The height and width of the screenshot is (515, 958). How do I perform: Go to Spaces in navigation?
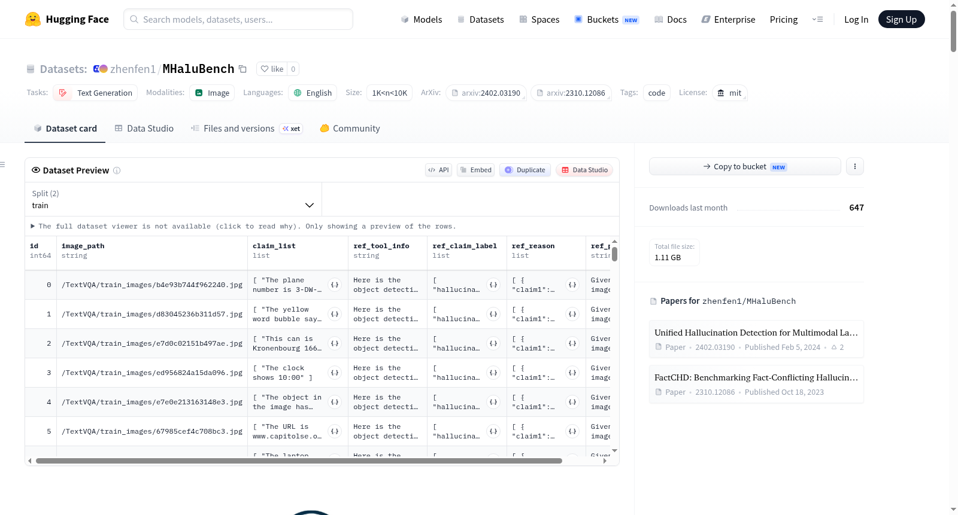click(x=539, y=19)
